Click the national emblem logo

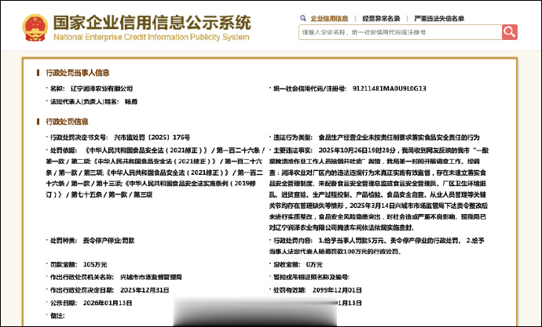pos(35,27)
